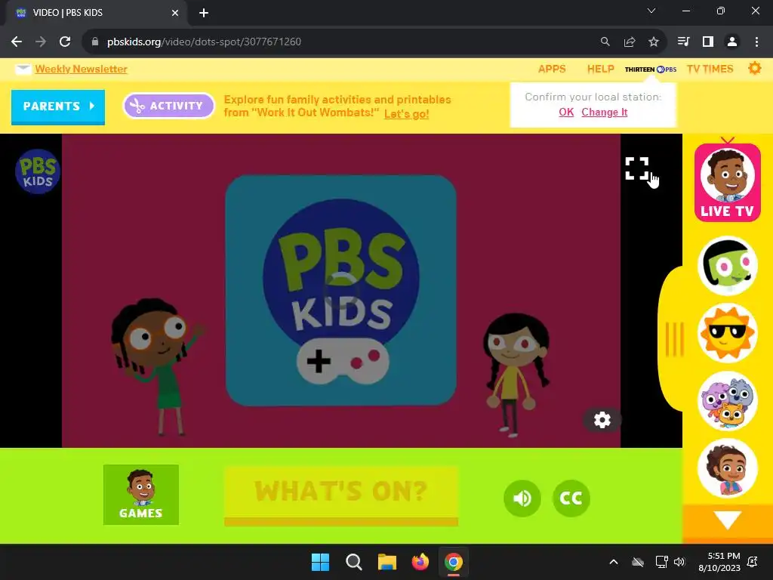Confirm local station with OK
773x580 pixels.
point(566,112)
